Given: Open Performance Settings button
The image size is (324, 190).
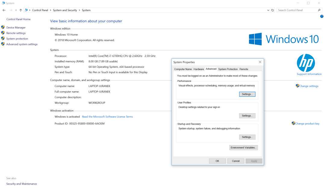Looking at the screenshot, I should 247,94.
